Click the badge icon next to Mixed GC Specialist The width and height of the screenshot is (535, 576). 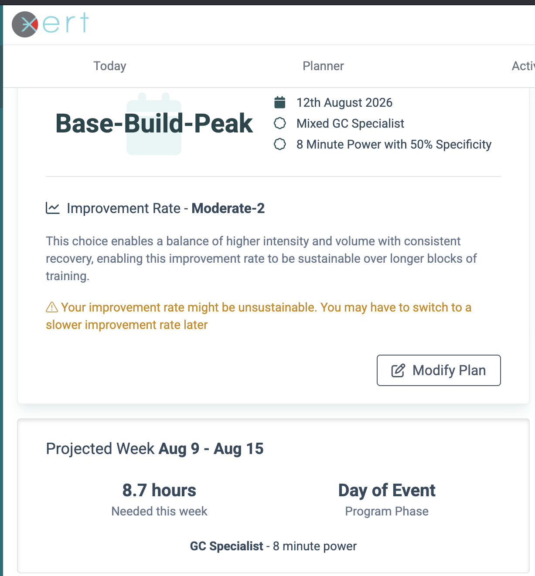tap(279, 123)
